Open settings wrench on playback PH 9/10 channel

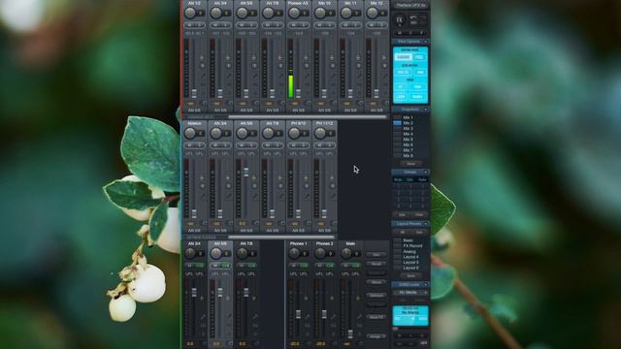307,196
